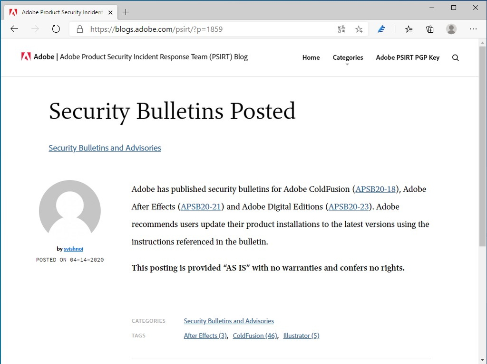View posts tagged ColdFusion (46)

click(x=255, y=336)
